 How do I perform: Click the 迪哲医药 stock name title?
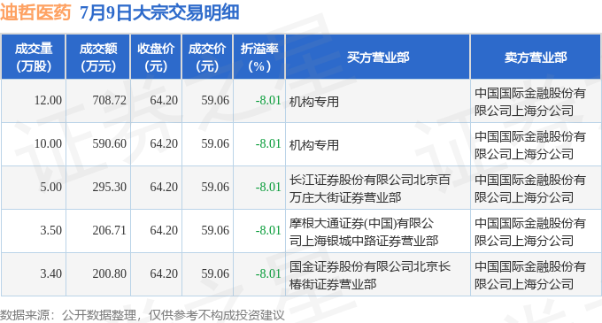click(35, 12)
